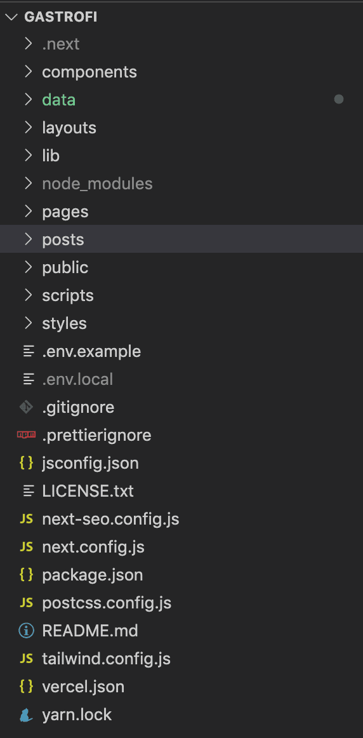Click the npm icon beside .prettierignore

[x=26, y=435]
